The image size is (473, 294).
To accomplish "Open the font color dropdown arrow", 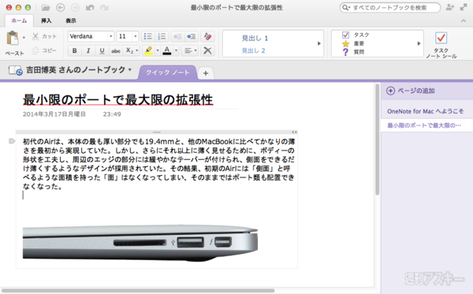I will click(x=176, y=50).
